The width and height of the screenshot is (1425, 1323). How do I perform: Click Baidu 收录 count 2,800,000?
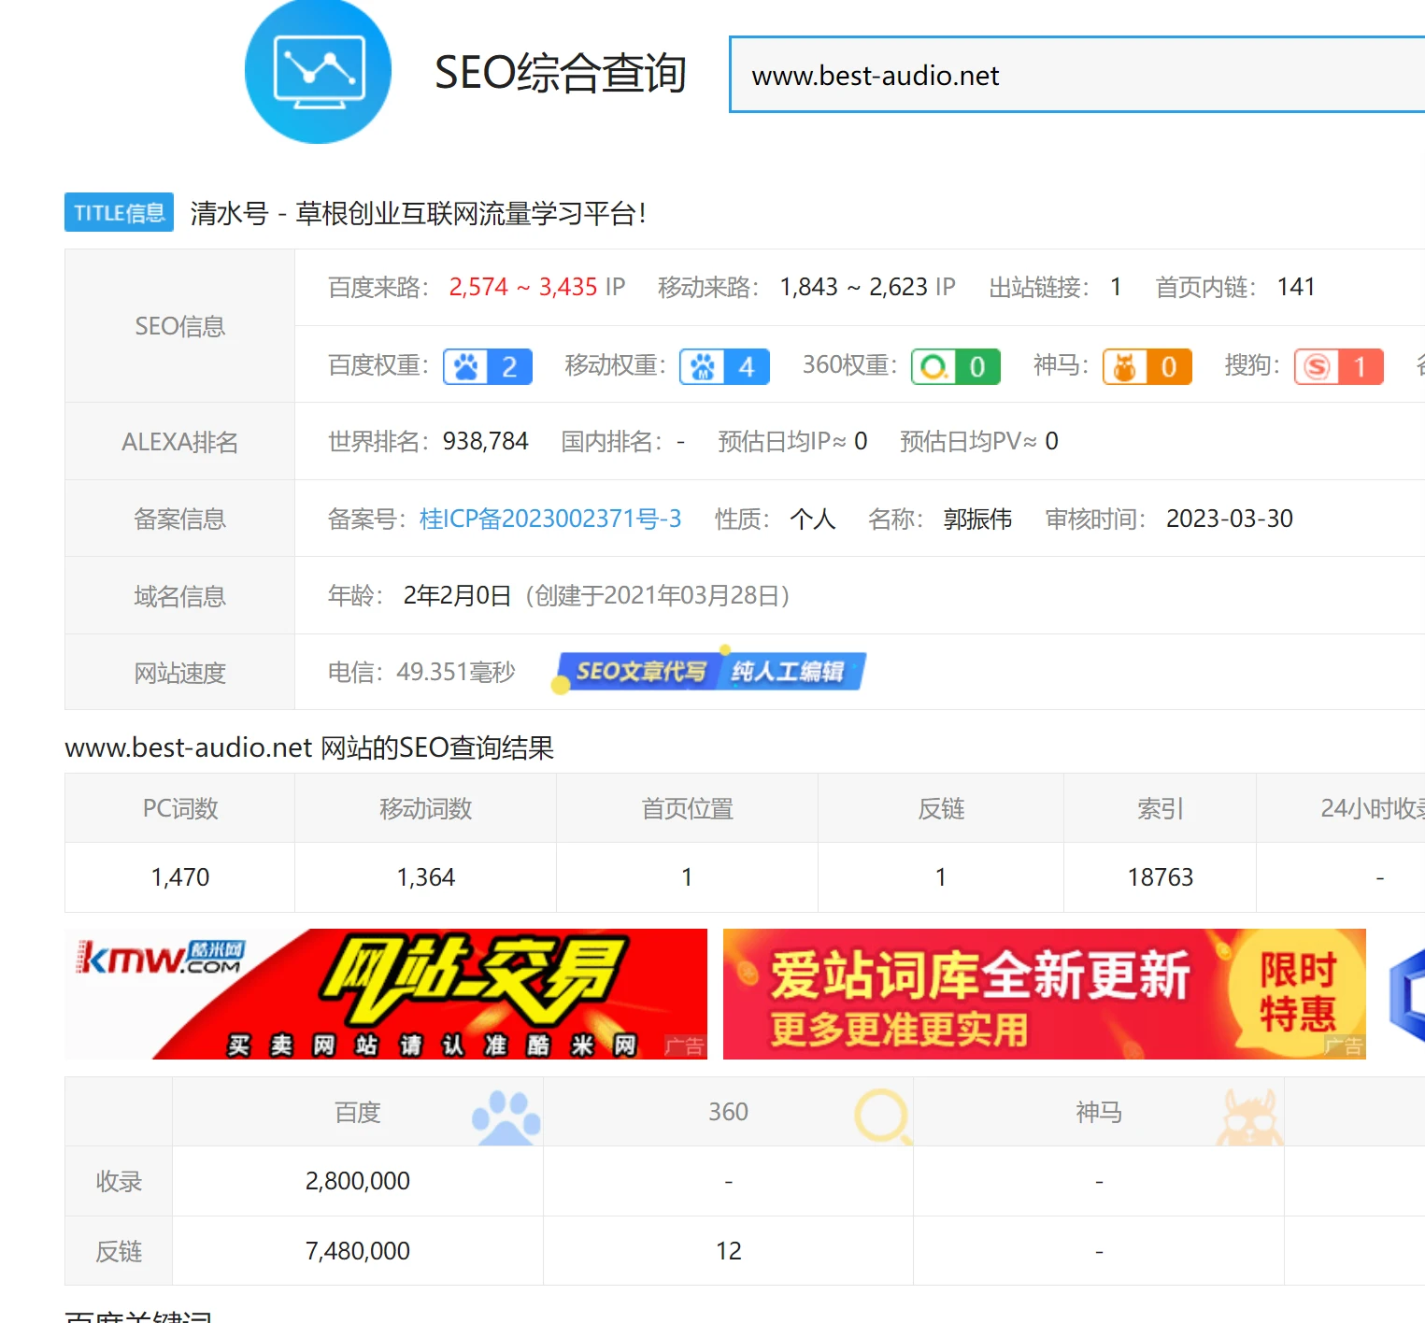pos(357,1181)
